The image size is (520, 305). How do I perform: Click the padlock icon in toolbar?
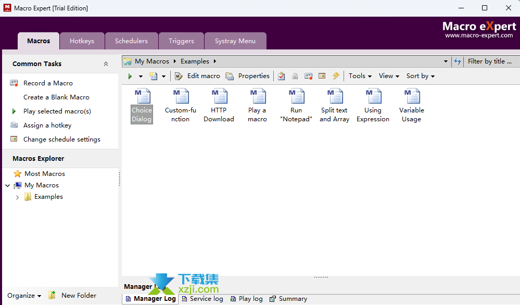click(x=295, y=76)
